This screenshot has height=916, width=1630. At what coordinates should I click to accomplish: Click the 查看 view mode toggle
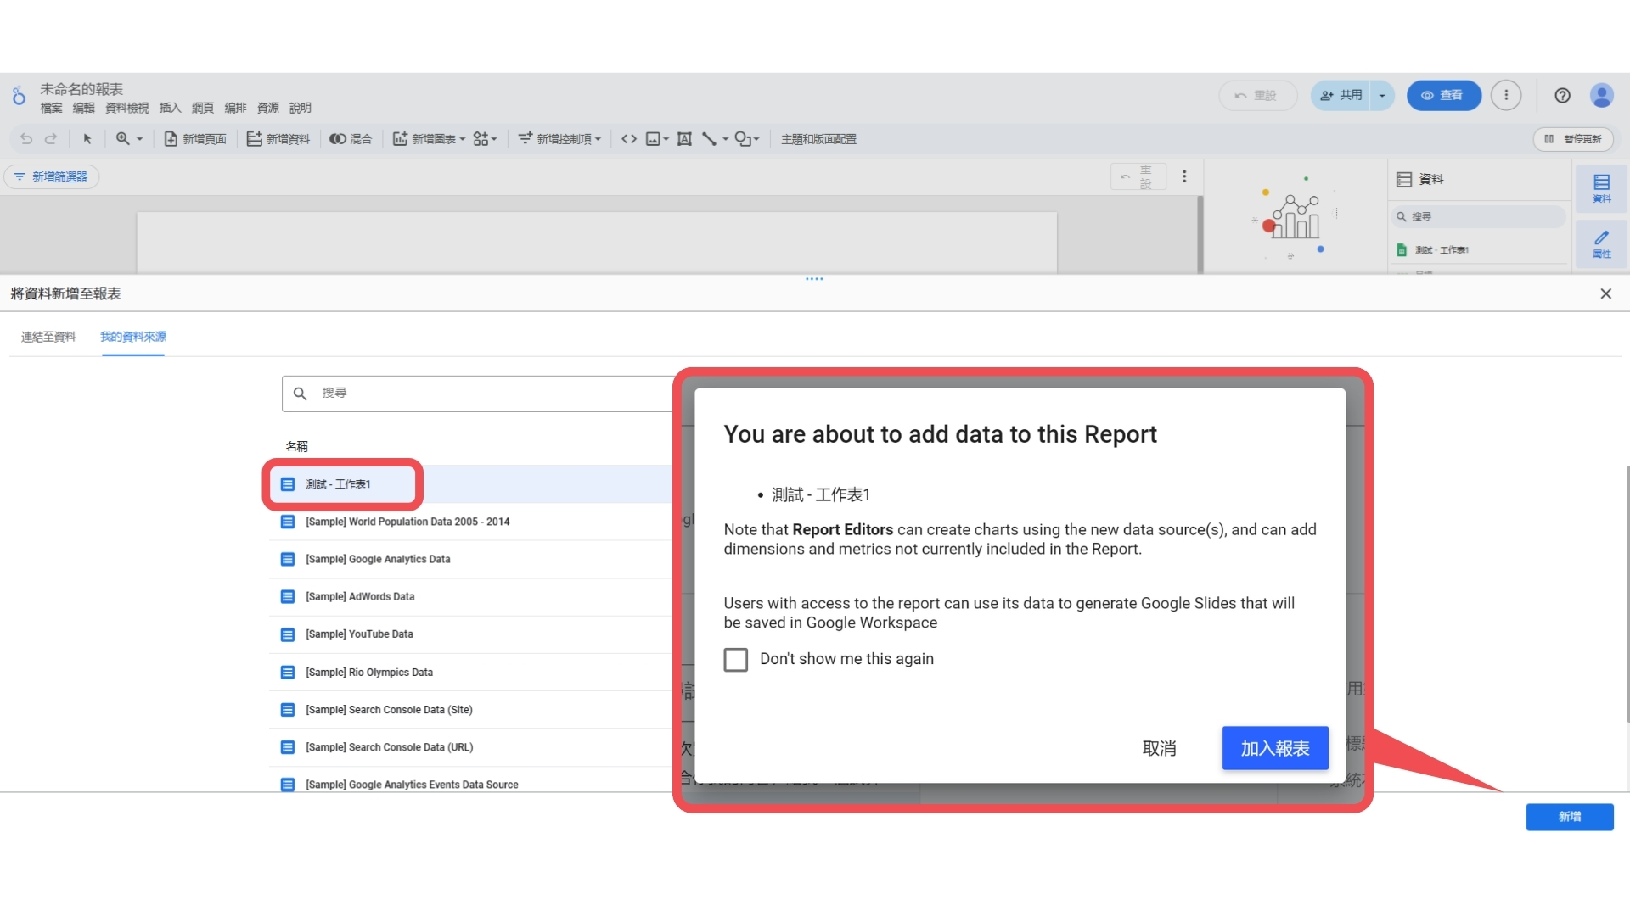tap(1443, 96)
